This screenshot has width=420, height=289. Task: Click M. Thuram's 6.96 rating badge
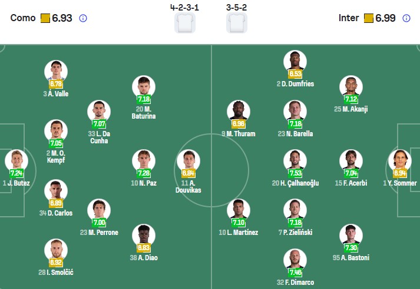click(x=239, y=124)
